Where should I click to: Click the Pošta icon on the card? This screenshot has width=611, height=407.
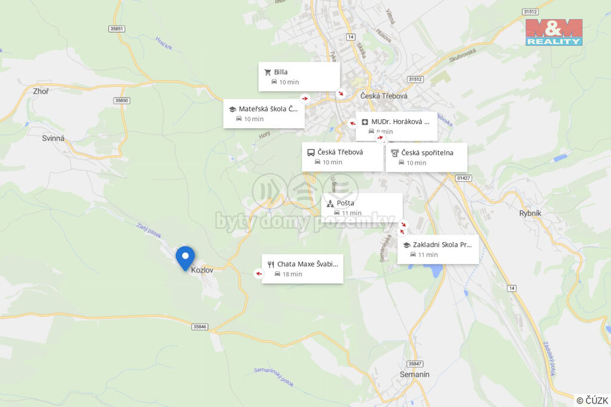[x=330, y=204]
